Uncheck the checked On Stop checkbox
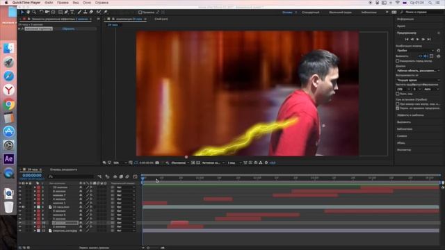 (x=397, y=108)
